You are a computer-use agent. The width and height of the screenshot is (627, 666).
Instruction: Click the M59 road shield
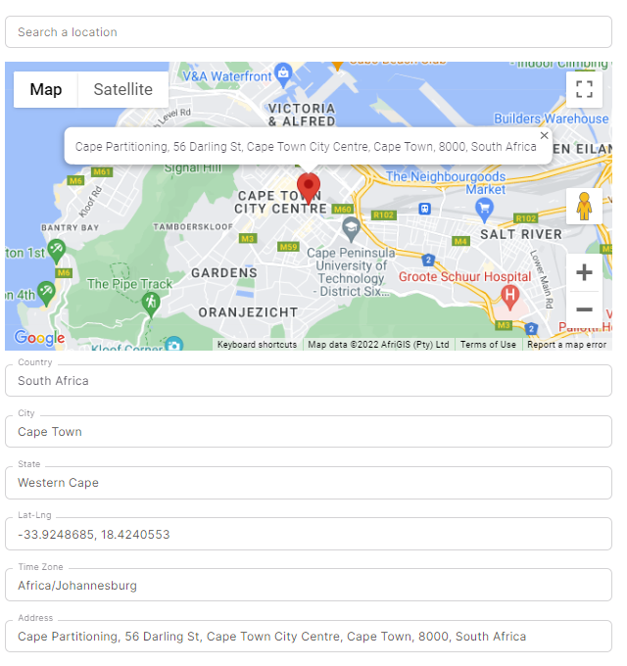click(288, 247)
